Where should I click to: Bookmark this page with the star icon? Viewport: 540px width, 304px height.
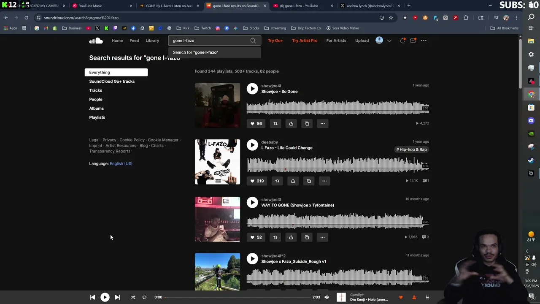tap(391, 18)
